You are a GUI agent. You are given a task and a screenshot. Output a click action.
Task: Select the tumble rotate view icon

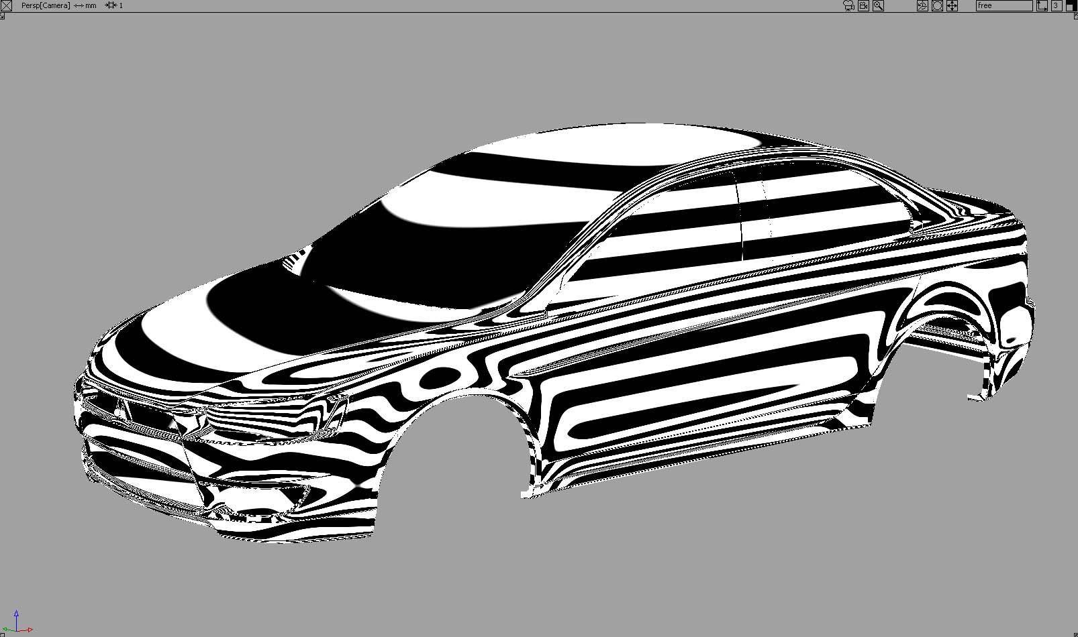(x=922, y=5)
